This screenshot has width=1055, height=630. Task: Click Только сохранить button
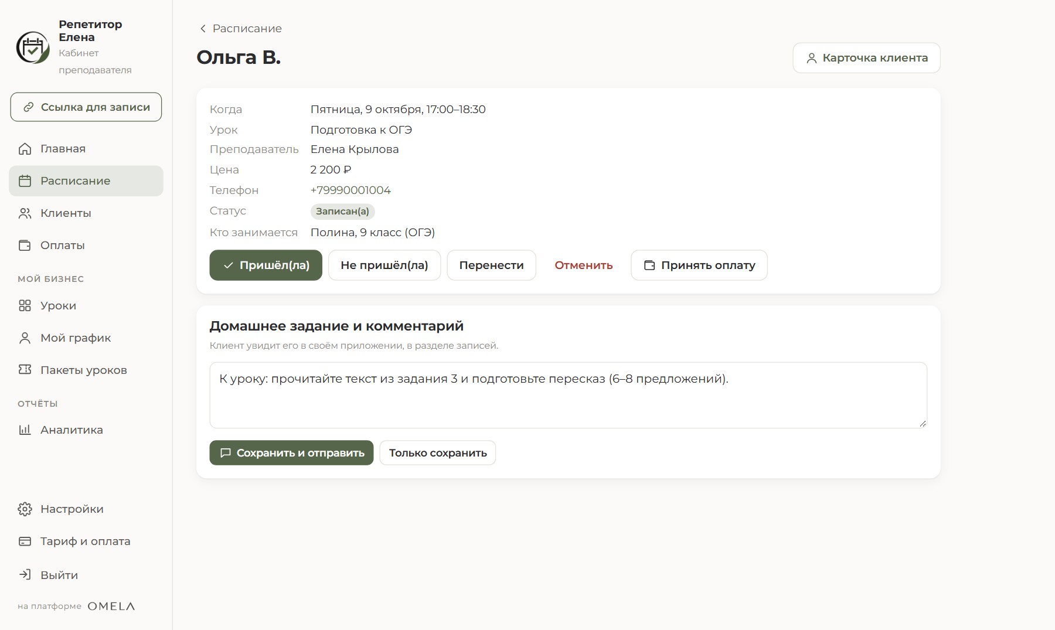(438, 453)
